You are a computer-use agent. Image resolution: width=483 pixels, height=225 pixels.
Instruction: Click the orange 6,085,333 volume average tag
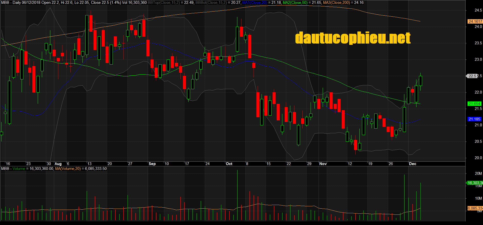click(475, 208)
